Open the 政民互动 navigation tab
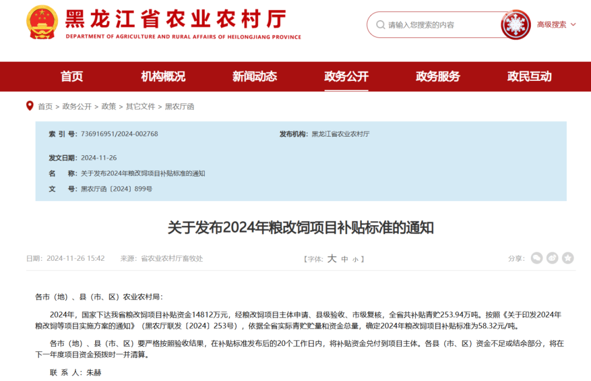Viewport: 591px width, 381px height. click(530, 77)
